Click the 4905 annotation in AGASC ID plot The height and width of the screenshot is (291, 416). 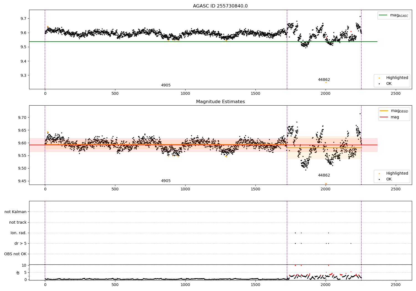pos(166,85)
